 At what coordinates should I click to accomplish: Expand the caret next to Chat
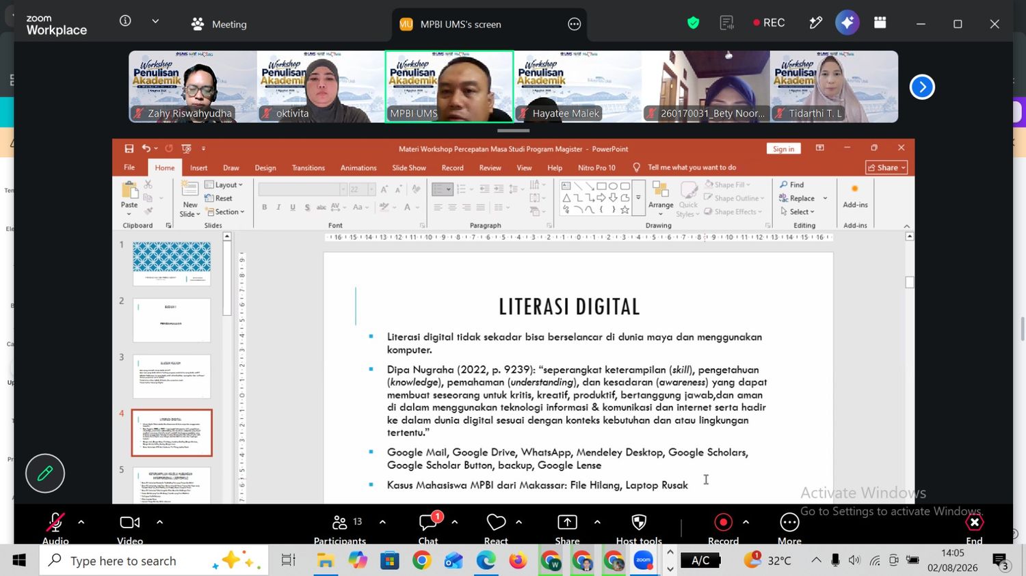pos(454,522)
